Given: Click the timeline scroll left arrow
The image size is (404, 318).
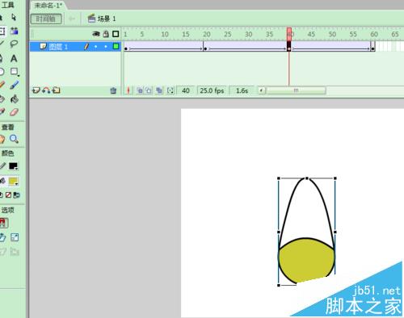Looking at the screenshot, I should (x=261, y=90).
